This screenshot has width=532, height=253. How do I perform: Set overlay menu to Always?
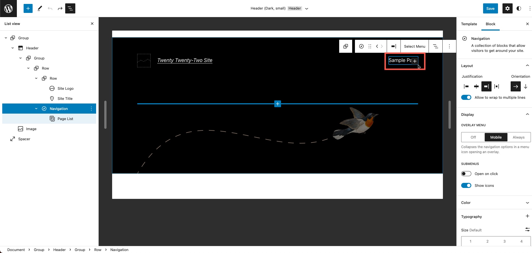pos(519,137)
